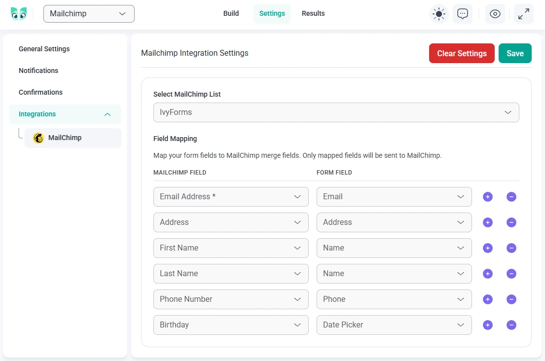Click the owl logo in the top left
Screen dimensions: 545x361
click(x=19, y=13)
